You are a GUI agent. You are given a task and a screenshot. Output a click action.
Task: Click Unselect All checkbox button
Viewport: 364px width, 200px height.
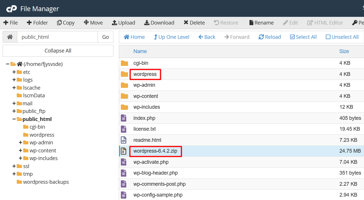342,37
